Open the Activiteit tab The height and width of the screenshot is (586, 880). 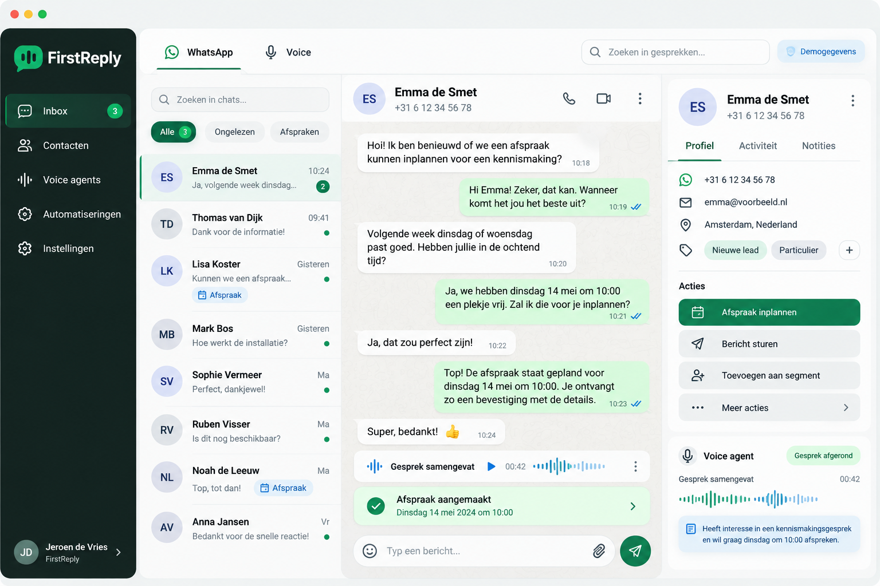coord(757,146)
